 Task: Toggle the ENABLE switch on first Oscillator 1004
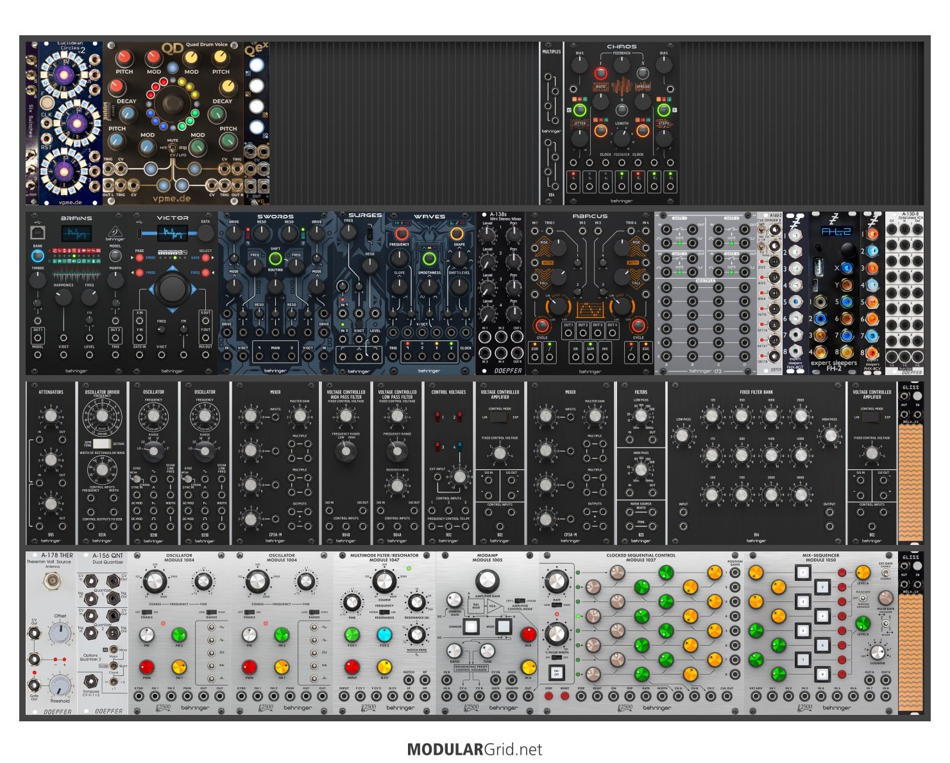coord(147,612)
